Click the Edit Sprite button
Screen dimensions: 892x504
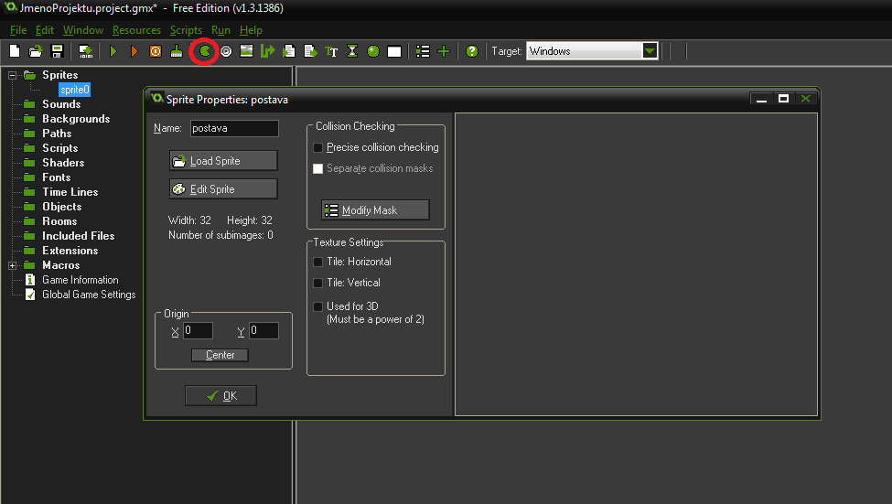click(223, 188)
